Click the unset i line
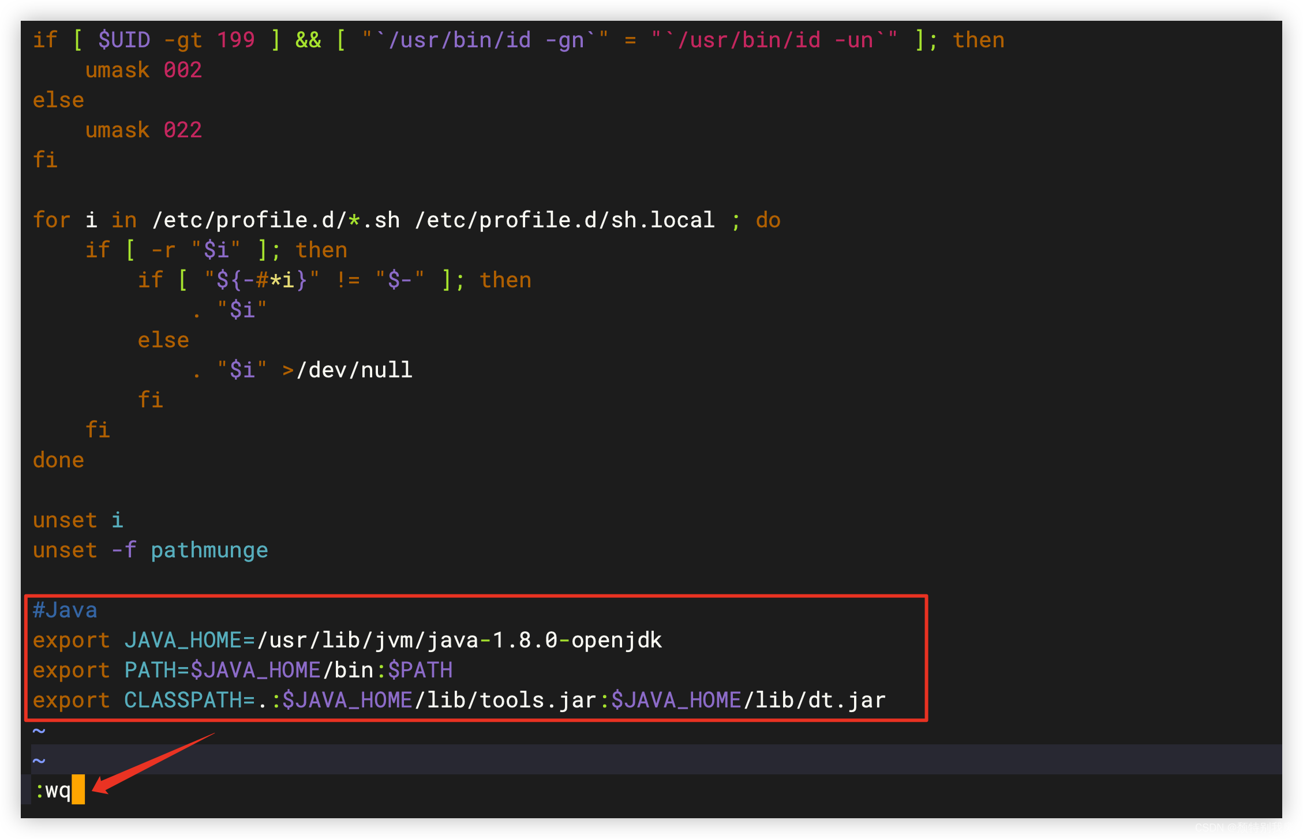 (78, 520)
